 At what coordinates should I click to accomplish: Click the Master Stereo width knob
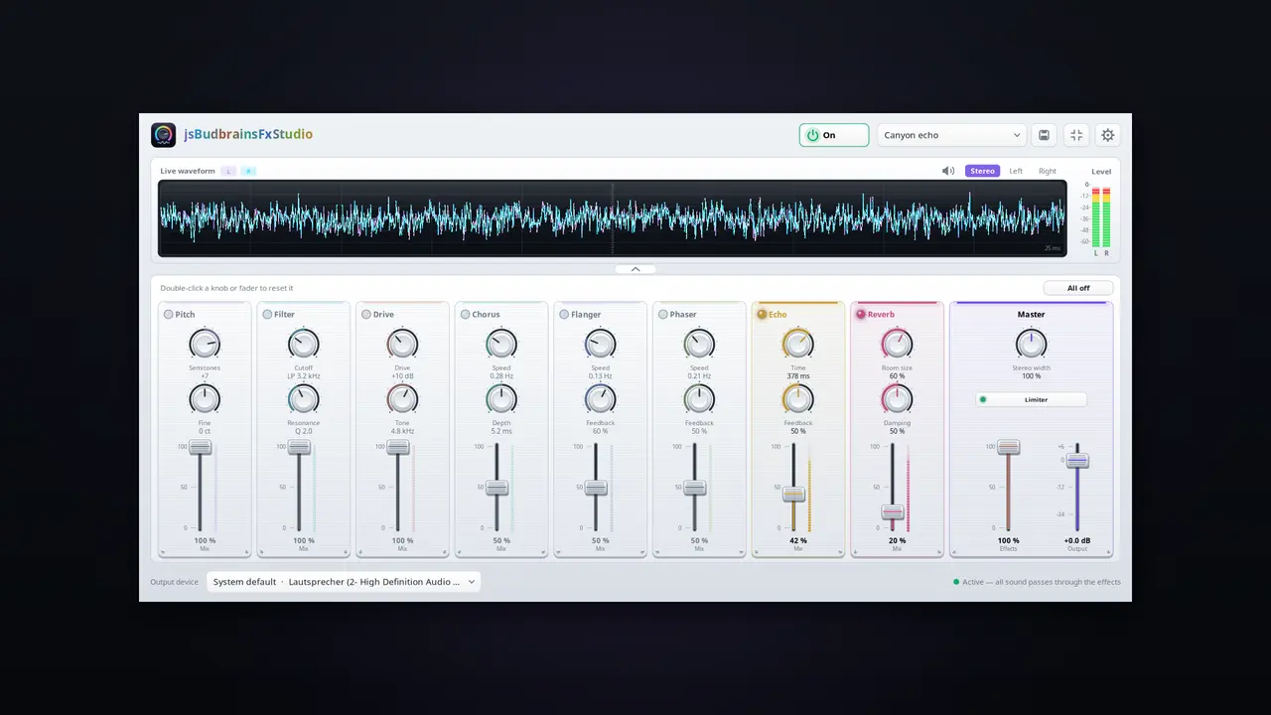(1031, 345)
